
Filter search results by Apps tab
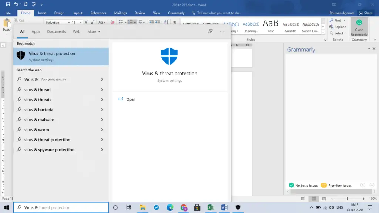(x=36, y=31)
